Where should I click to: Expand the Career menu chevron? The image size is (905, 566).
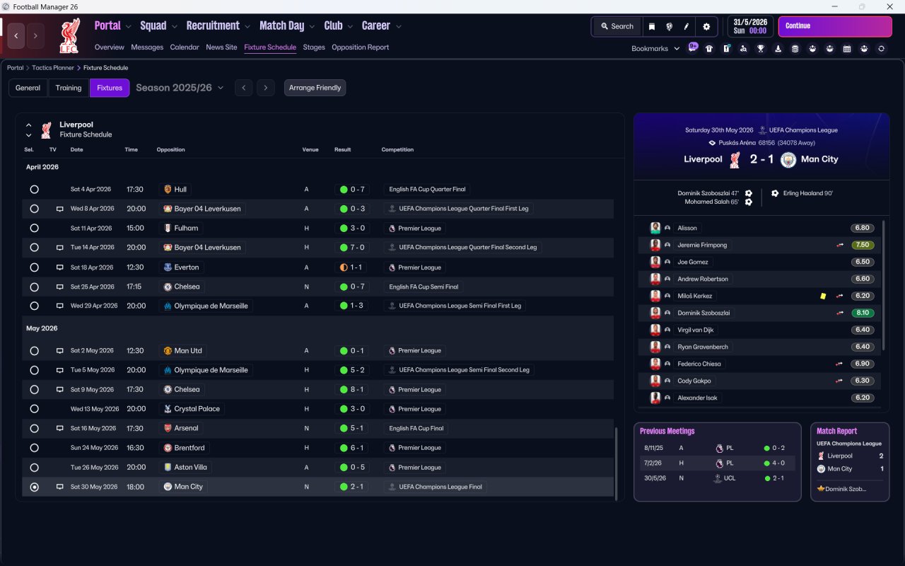pyautogui.click(x=398, y=27)
